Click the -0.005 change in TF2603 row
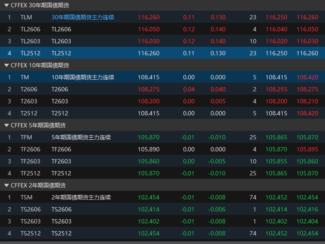Image resolution: width=325 pixels, height=244 pixels. point(217,161)
